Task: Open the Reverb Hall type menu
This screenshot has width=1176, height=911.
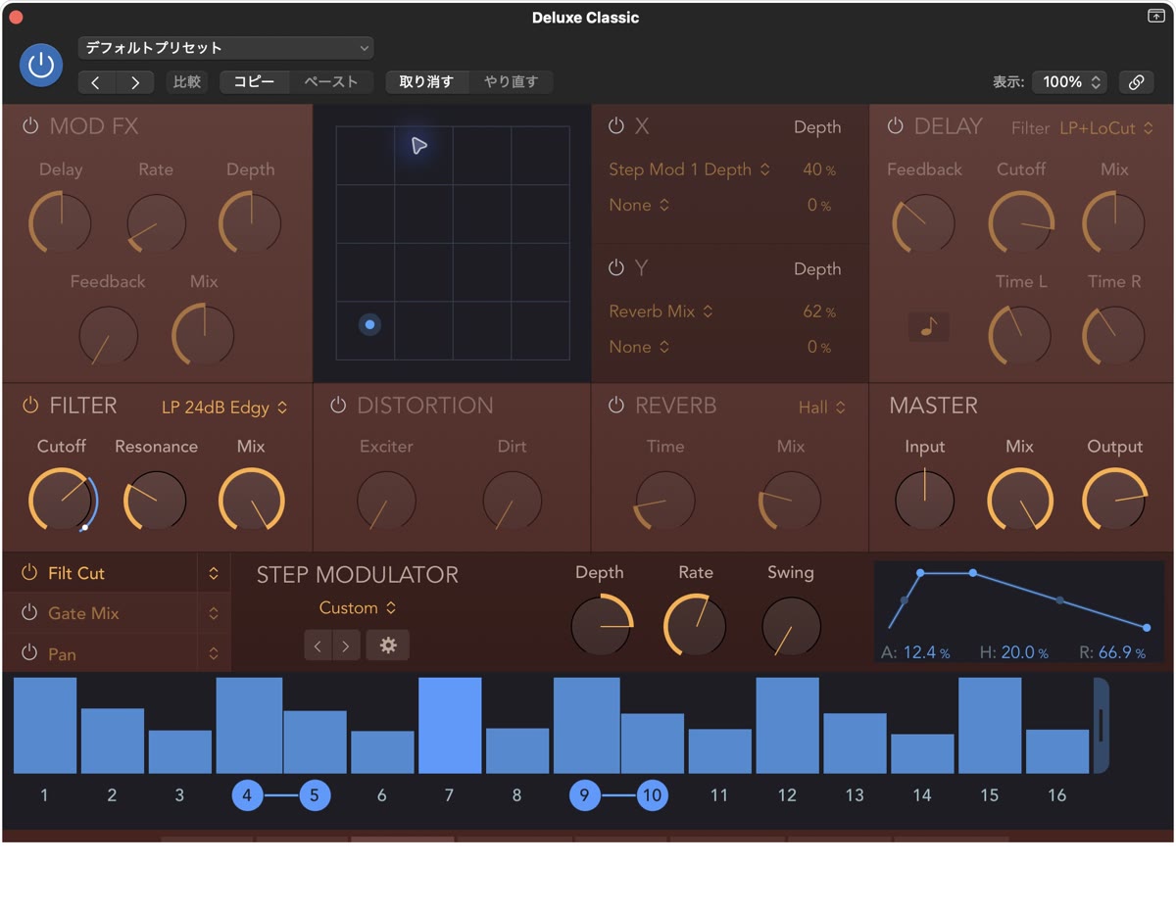Action: [821, 408]
